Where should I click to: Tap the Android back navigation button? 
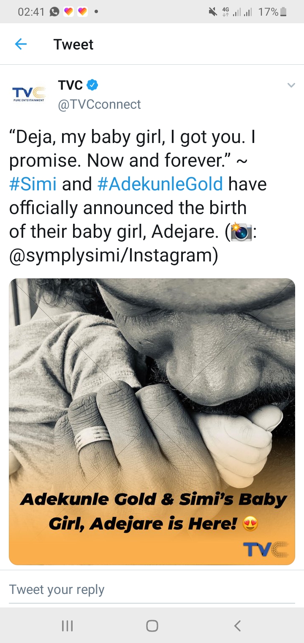(x=237, y=626)
